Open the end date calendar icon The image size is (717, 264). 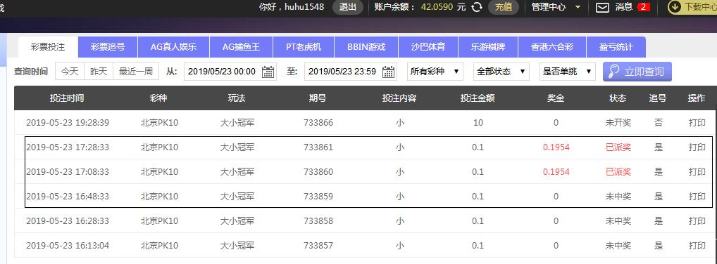pyautogui.click(x=389, y=72)
